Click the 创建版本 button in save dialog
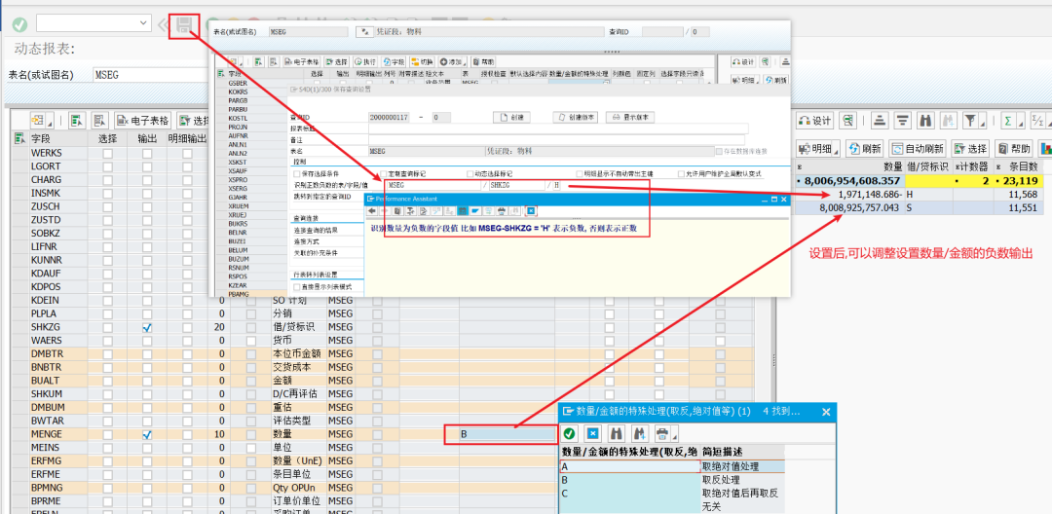This screenshot has height=514, width=1052. coord(576,117)
